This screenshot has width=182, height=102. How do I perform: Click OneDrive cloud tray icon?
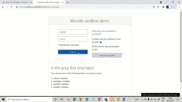tap(145, 99)
